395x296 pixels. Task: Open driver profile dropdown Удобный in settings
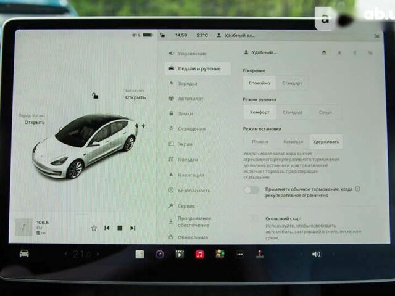point(262,52)
